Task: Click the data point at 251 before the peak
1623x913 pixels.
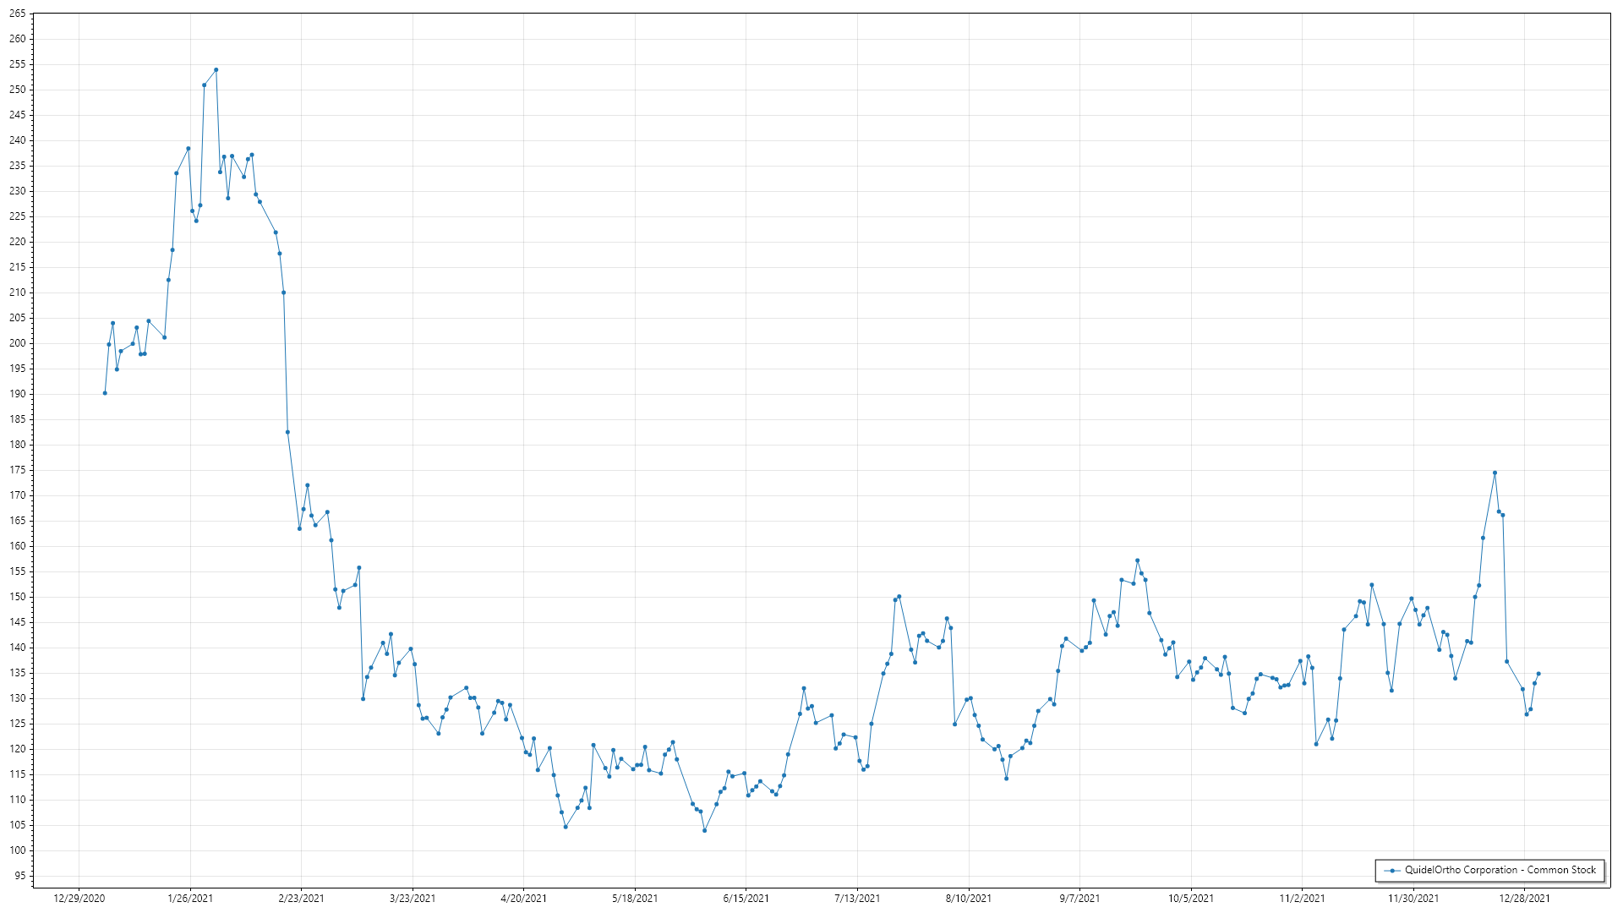Action: pos(204,85)
